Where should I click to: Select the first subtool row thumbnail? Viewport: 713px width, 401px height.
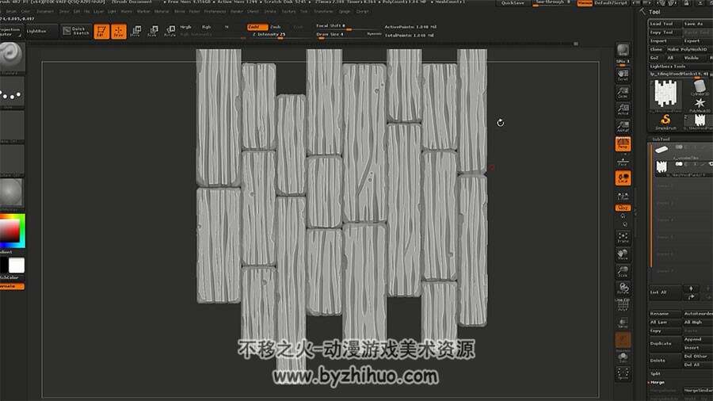tap(662, 150)
